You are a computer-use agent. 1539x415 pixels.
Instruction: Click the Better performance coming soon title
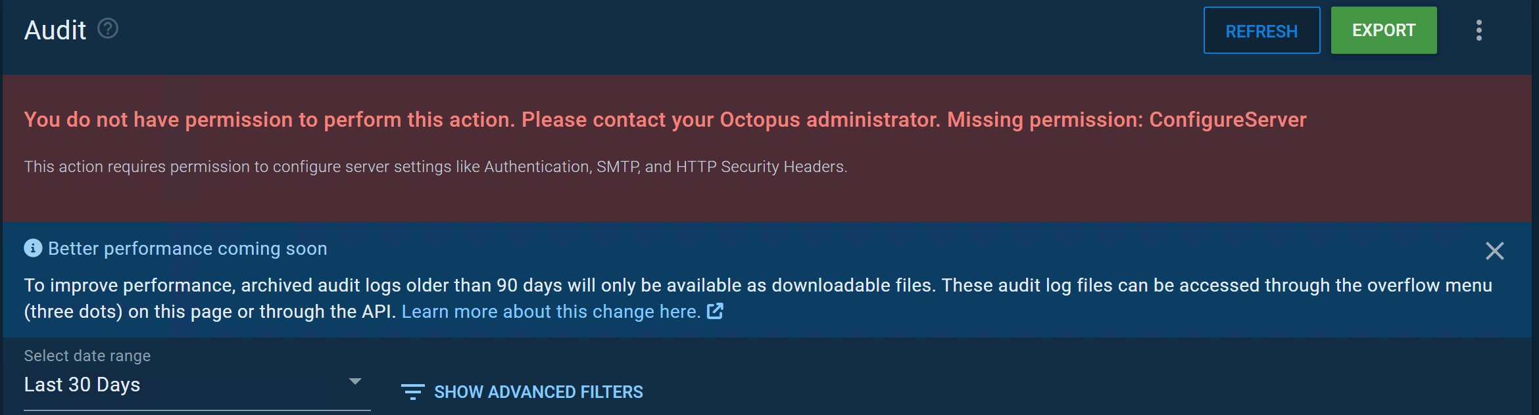point(187,248)
